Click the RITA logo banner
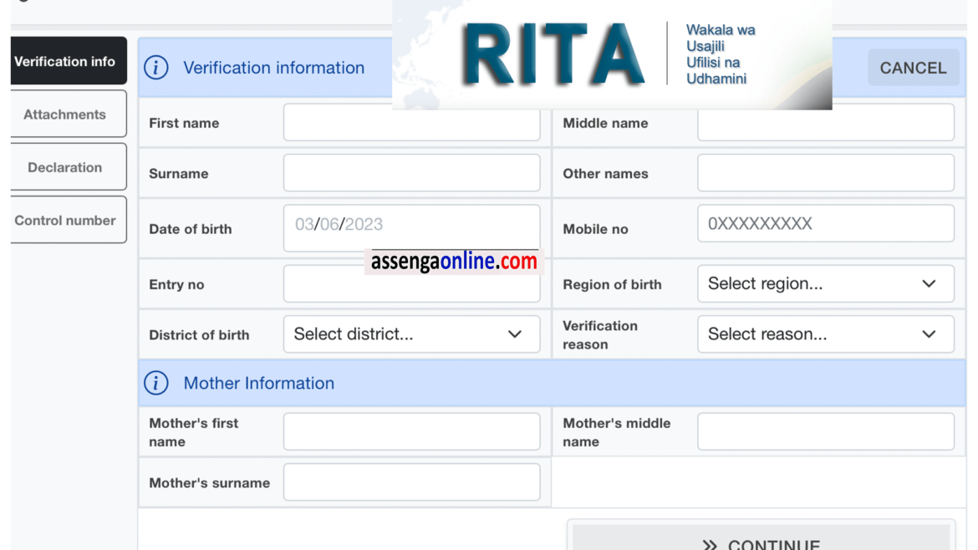Viewport: 978px width, 550px height. click(x=612, y=55)
